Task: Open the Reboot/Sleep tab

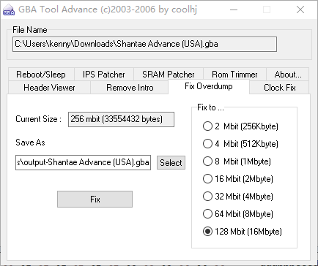Action: tap(41, 75)
